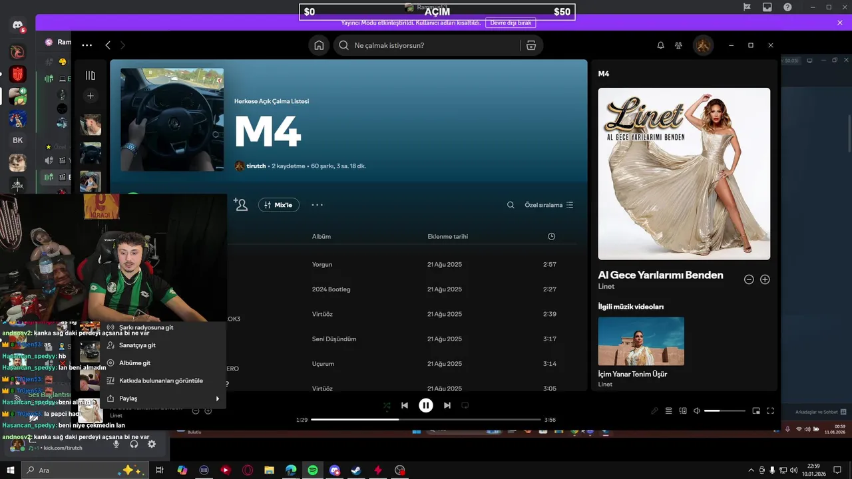This screenshot has width=852, height=479.
Task: Toggle repeat mode in player
Action: click(x=465, y=405)
